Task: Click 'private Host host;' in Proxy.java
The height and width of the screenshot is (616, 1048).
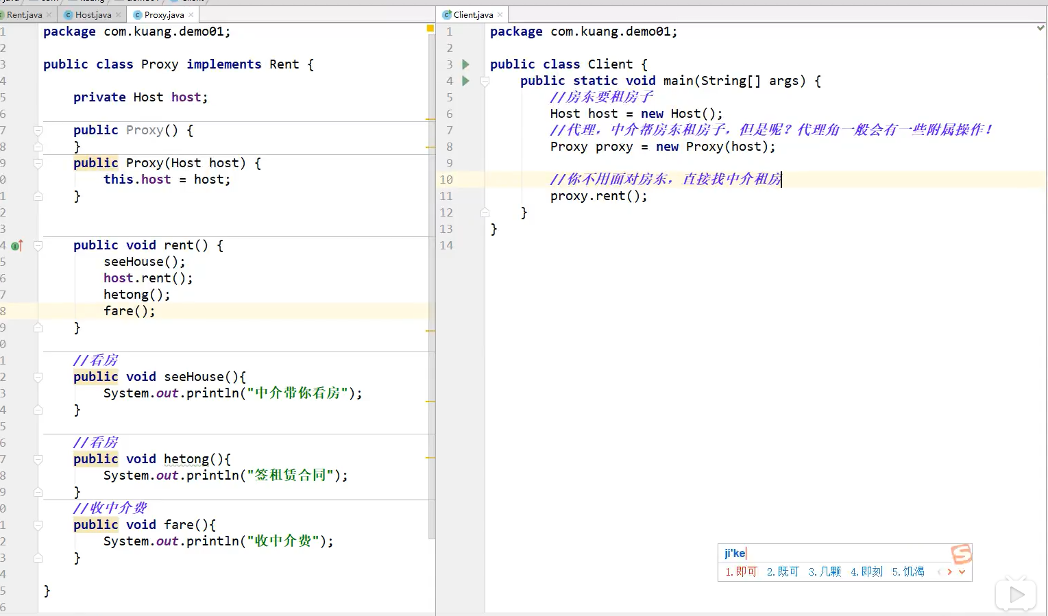Action: point(141,97)
